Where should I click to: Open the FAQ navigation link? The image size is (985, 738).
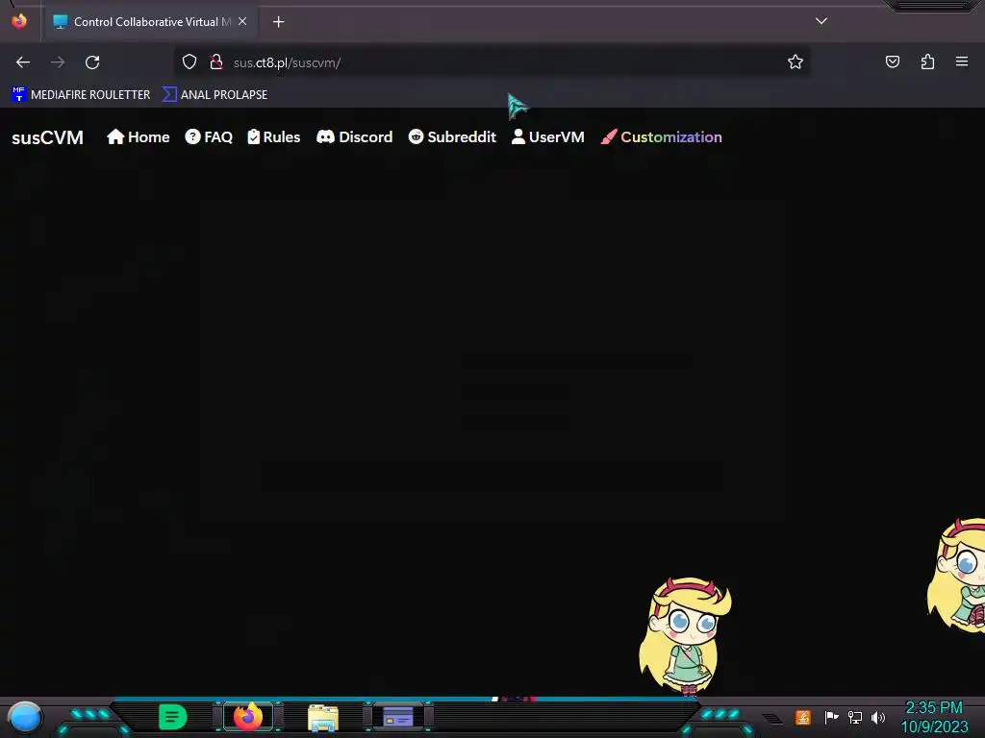tap(209, 136)
